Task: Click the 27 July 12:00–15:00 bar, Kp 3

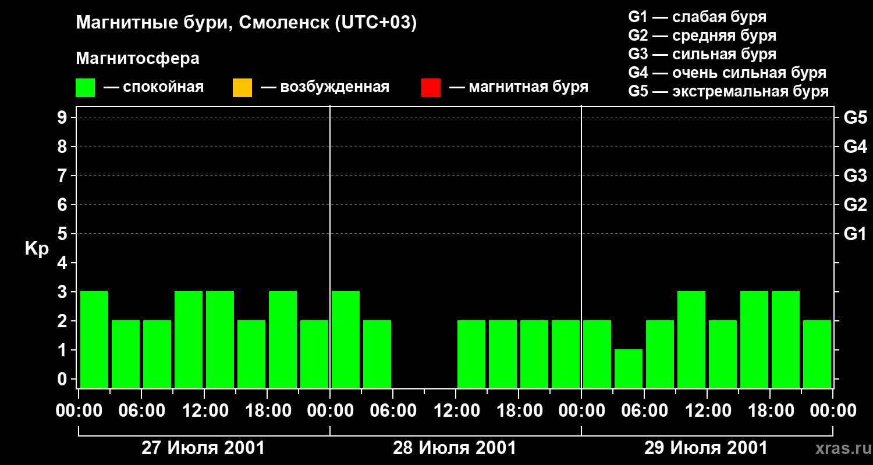Action: [x=220, y=339]
